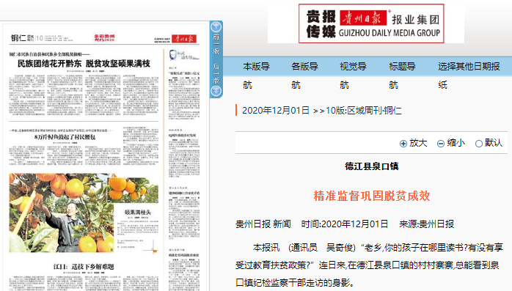
Task: Open 各版导航 navigation tab
Action: click(x=304, y=75)
